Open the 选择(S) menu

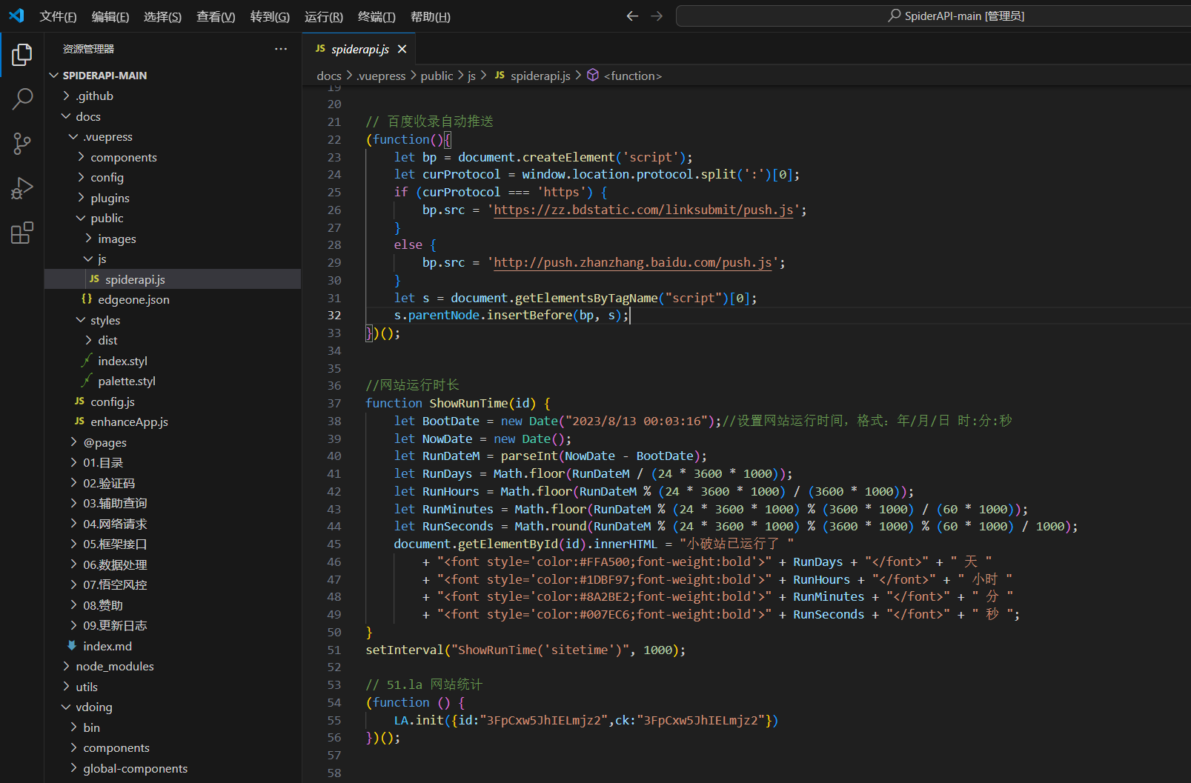162,16
